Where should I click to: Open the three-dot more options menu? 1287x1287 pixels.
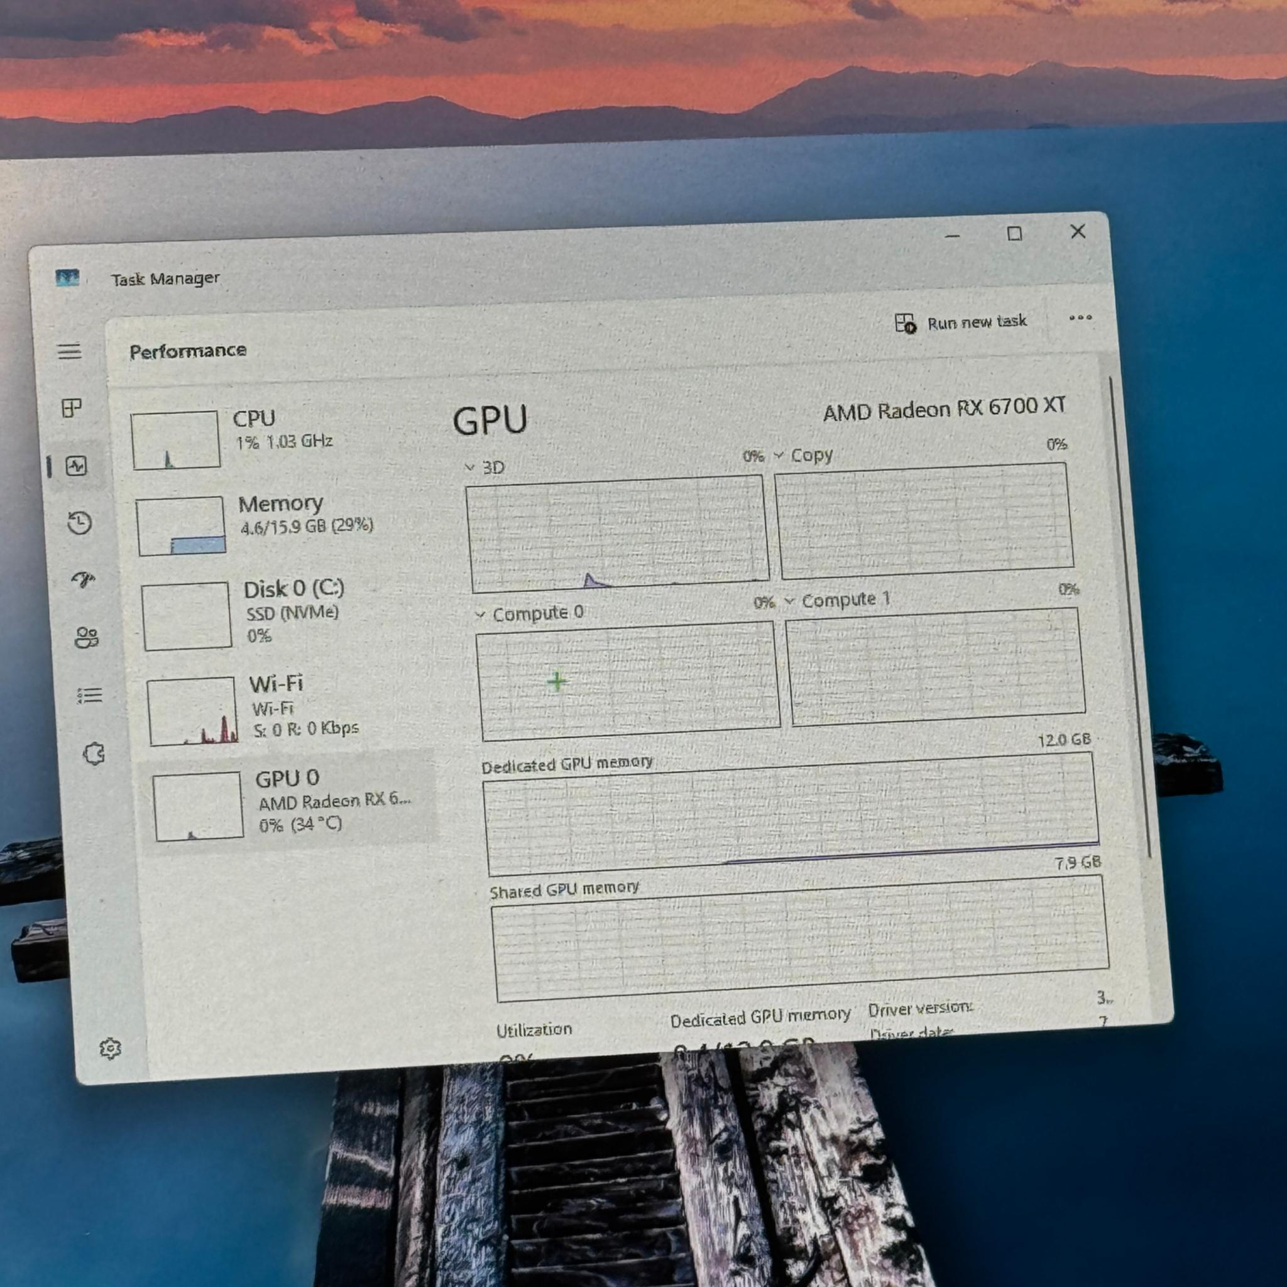pyautogui.click(x=1080, y=318)
